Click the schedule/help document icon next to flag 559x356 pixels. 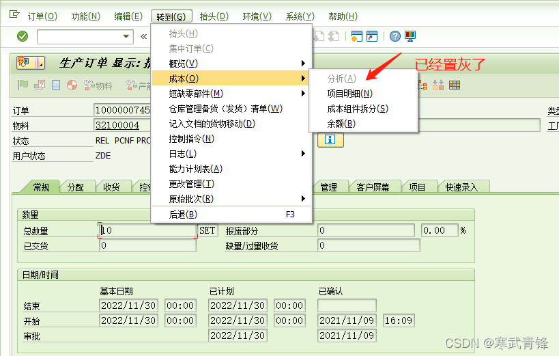pyautogui.click(x=40, y=85)
